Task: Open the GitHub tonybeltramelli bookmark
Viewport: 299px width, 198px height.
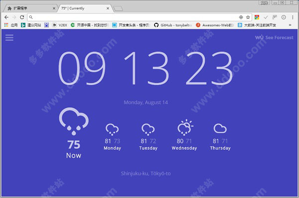Action: [172, 25]
